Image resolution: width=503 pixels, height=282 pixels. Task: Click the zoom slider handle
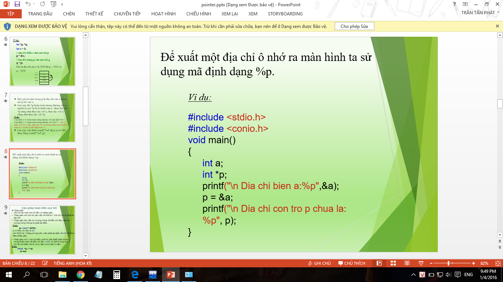coord(448,263)
